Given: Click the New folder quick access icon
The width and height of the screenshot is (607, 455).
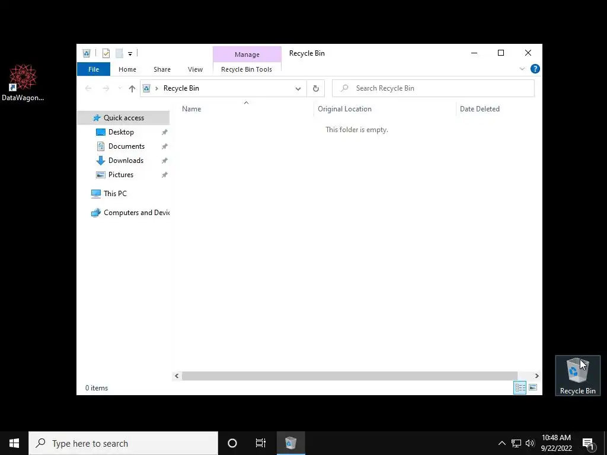Looking at the screenshot, I should pos(119,53).
